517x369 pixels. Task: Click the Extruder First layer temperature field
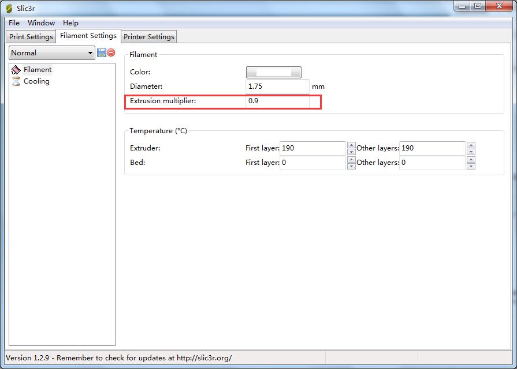(x=313, y=148)
